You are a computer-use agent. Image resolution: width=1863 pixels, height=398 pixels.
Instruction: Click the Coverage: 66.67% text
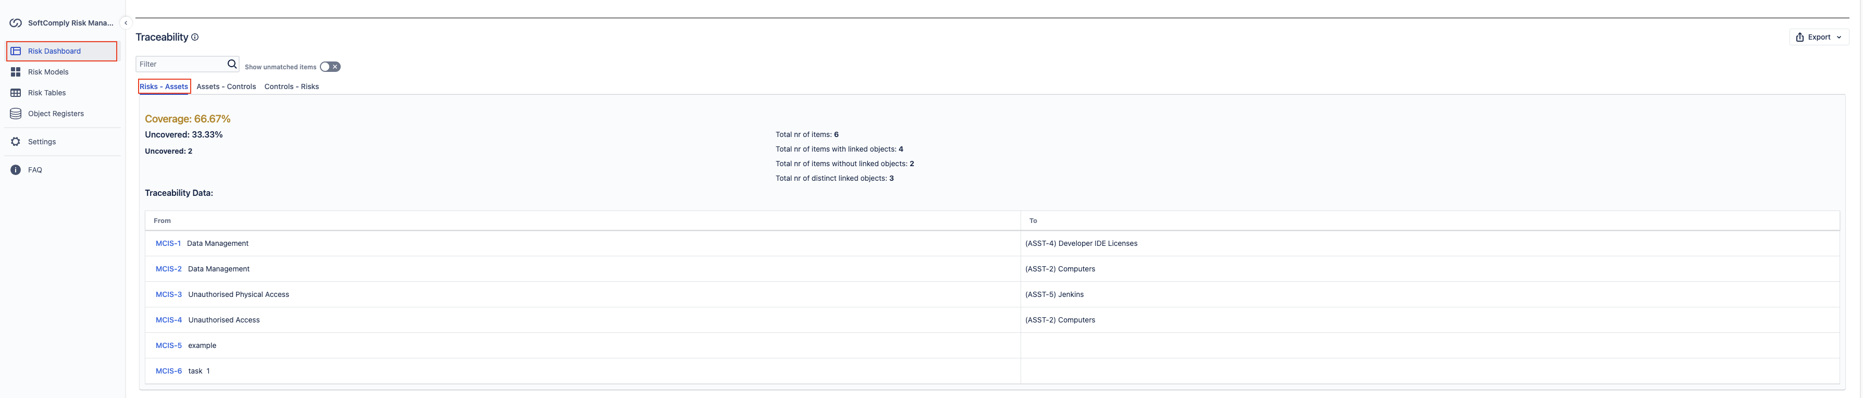point(188,119)
